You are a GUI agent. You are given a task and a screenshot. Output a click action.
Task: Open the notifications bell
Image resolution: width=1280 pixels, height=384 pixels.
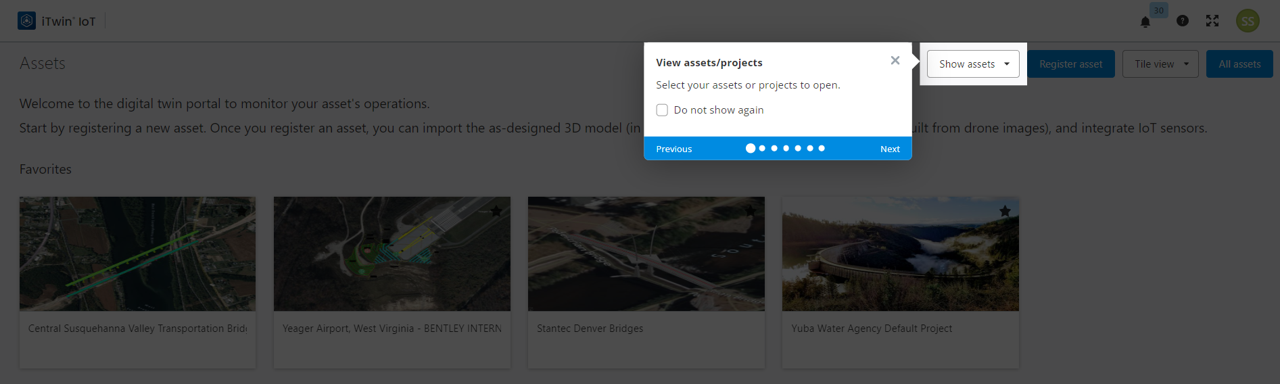(x=1145, y=22)
